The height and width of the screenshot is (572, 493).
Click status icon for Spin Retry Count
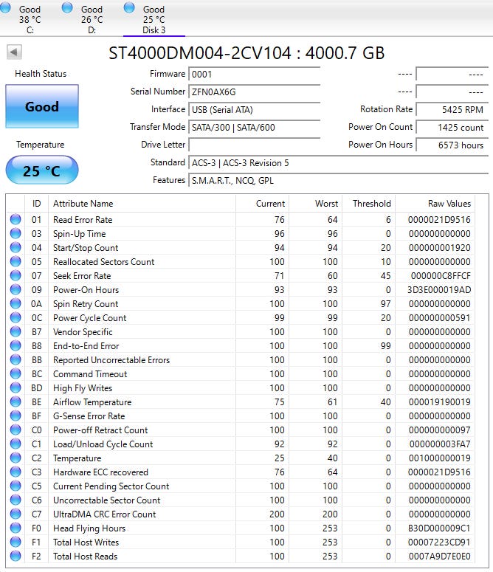pos(15,303)
